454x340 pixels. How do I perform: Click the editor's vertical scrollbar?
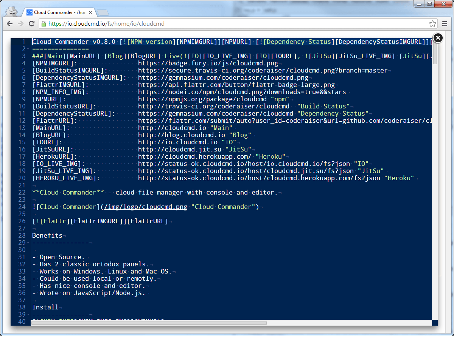[x=435, y=53]
